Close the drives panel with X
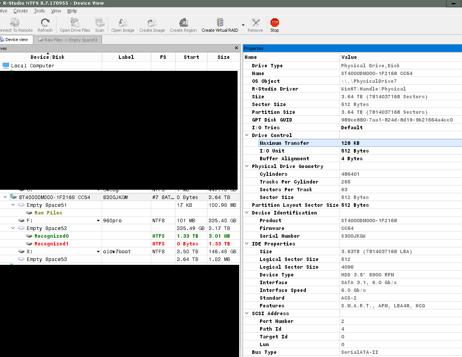 (x=236, y=48)
